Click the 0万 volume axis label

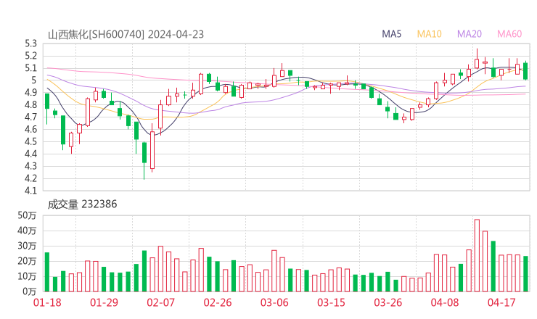[x=29, y=291]
